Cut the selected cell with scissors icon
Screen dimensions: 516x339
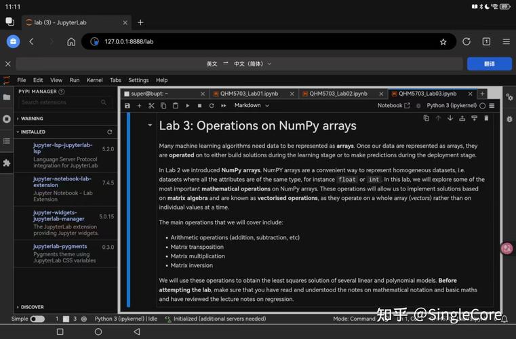pyautogui.click(x=151, y=106)
